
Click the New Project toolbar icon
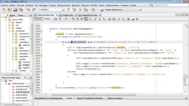(x=10, y=10)
